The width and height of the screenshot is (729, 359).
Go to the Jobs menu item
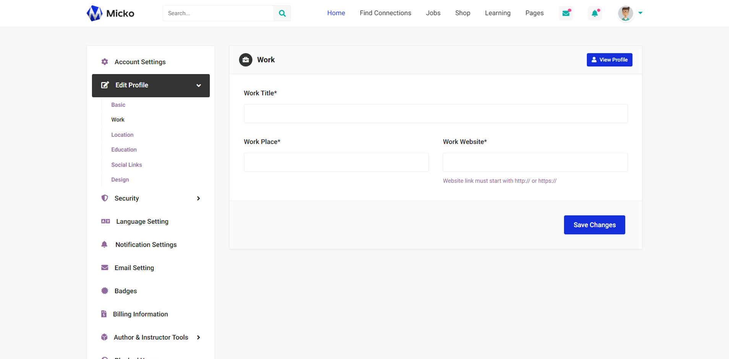tap(433, 13)
